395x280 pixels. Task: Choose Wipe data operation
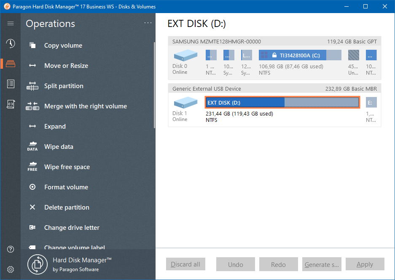pyautogui.click(x=59, y=147)
